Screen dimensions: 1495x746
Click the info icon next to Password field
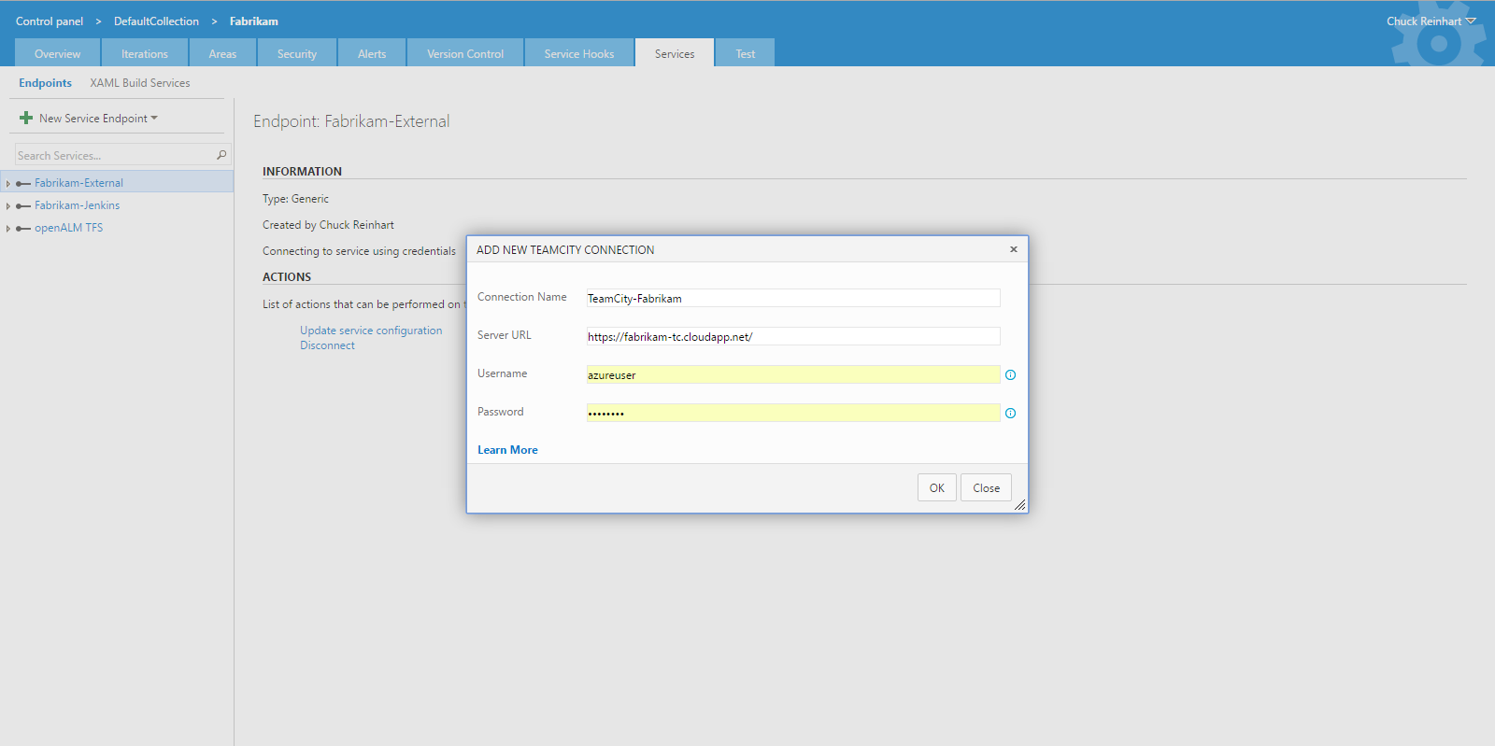tap(1010, 413)
